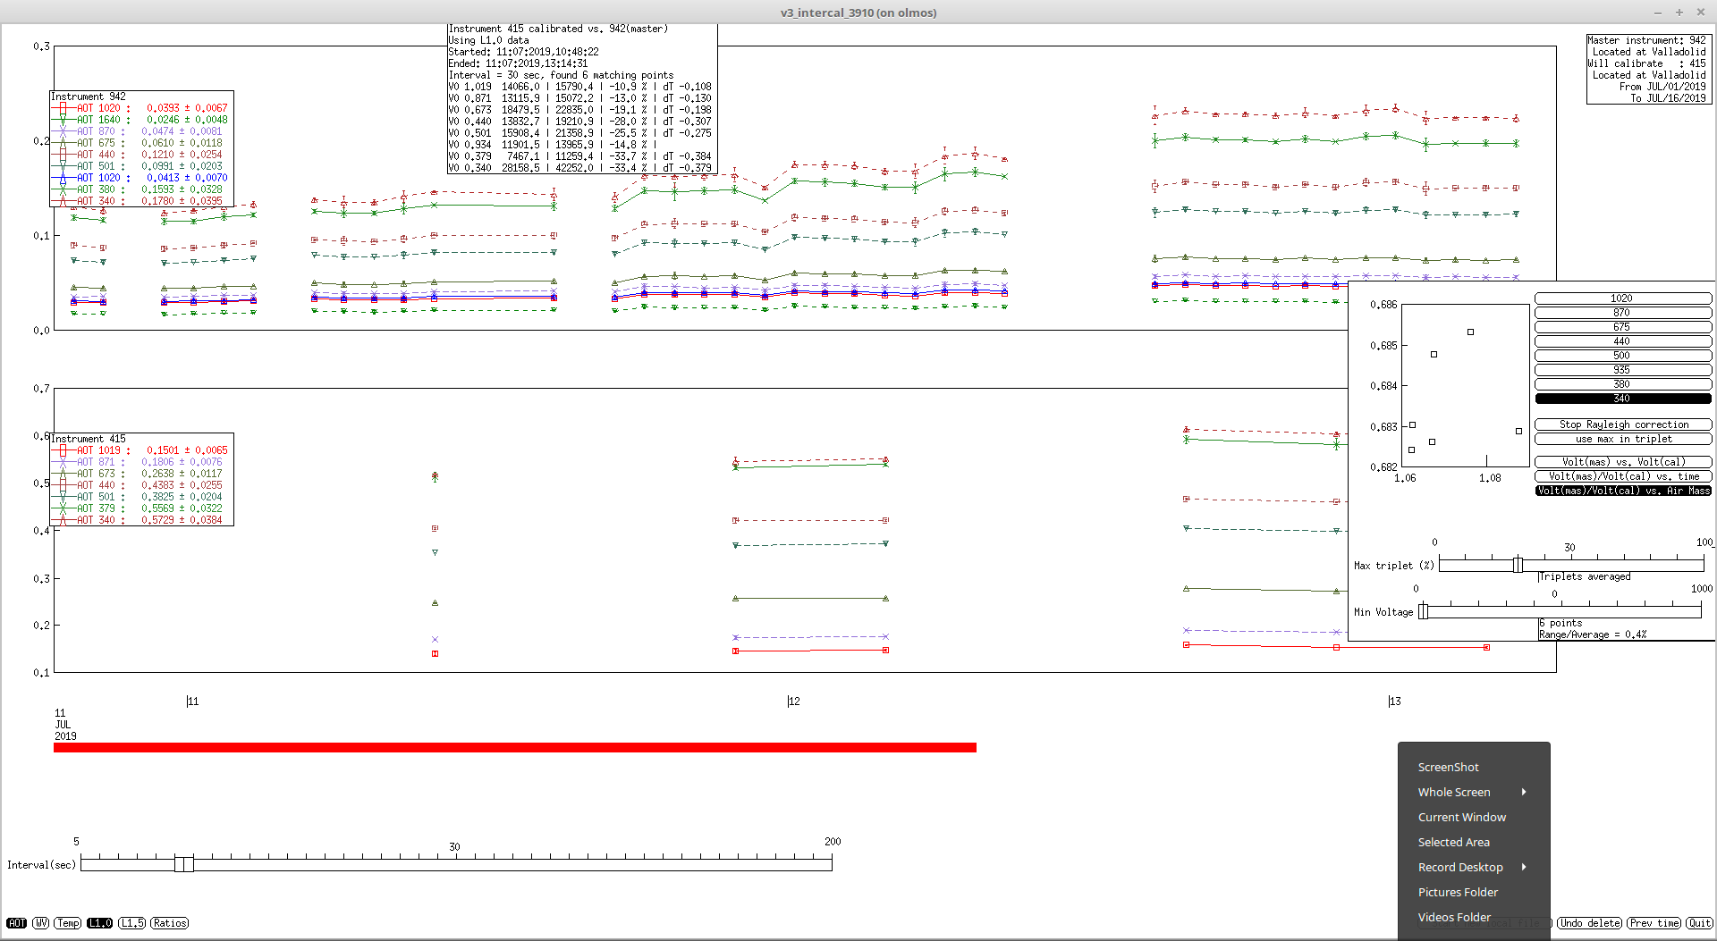Choose Whole Screen menu entry
The width and height of the screenshot is (1717, 941).
(1474, 792)
